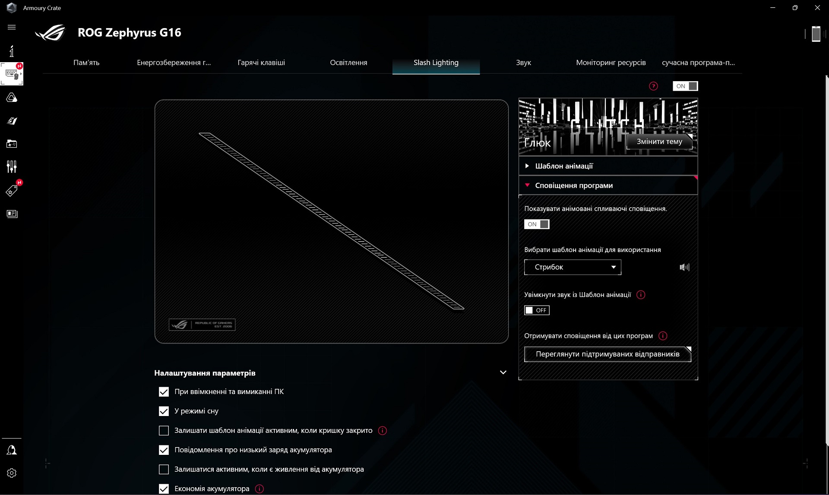Click the info icon next to Увімкнути звук
The height and width of the screenshot is (495, 829).
641,295
